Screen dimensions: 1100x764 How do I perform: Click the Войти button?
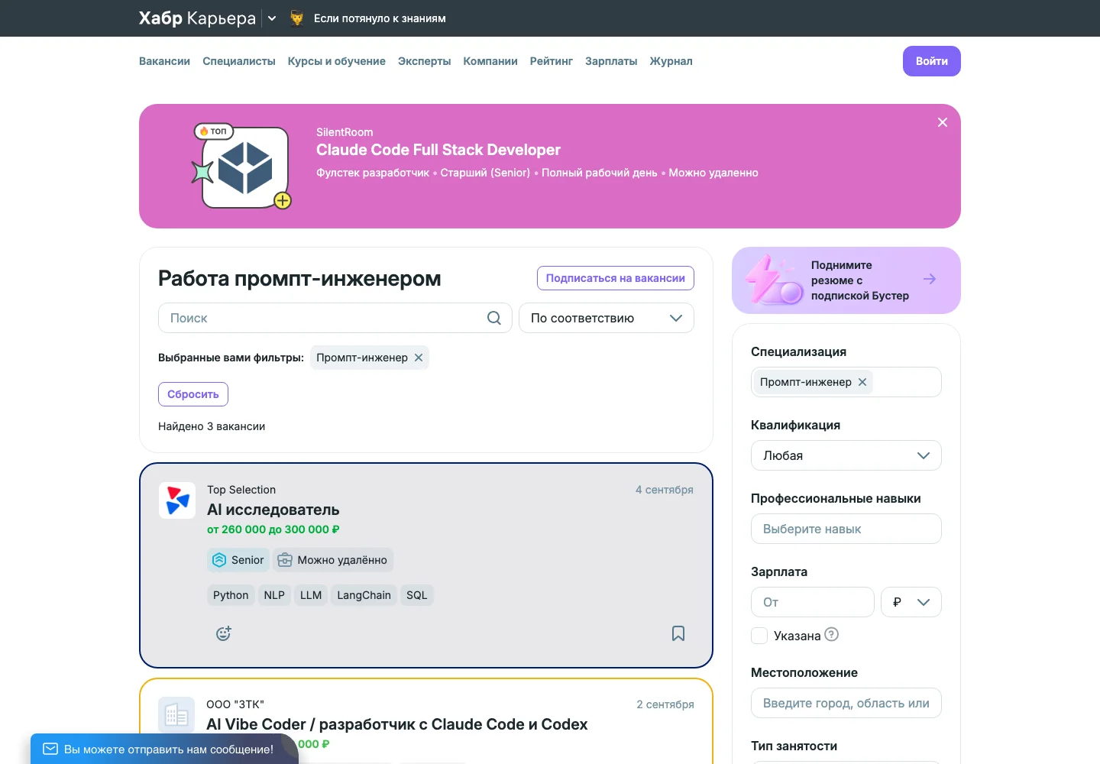(932, 61)
